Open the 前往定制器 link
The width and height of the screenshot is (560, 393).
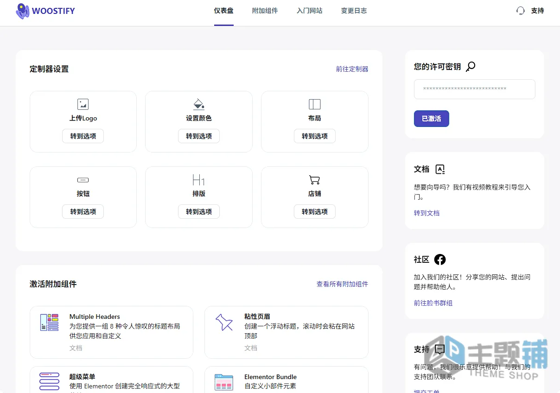point(352,69)
